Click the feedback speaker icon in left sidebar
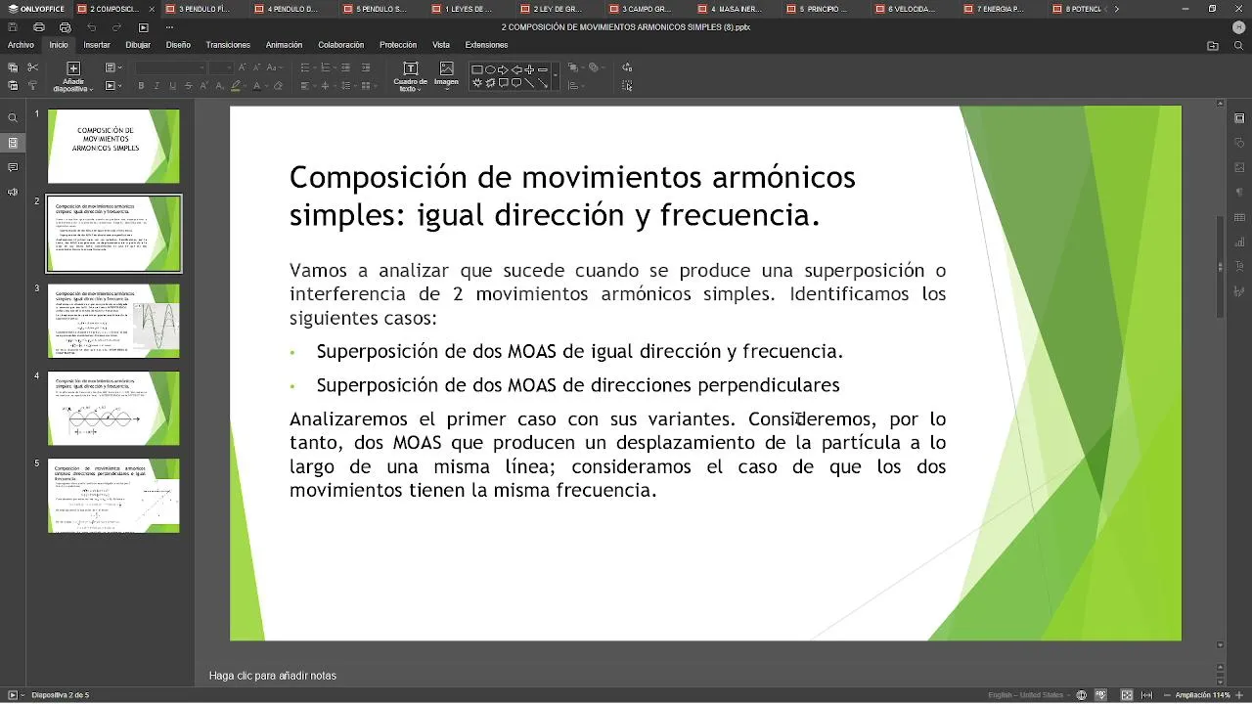This screenshot has height=704, width=1252. pyautogui.click(x=13, y=192)
